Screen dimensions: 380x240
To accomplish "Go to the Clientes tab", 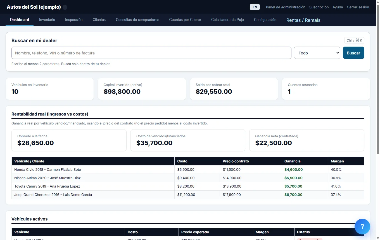I will 99,20.
